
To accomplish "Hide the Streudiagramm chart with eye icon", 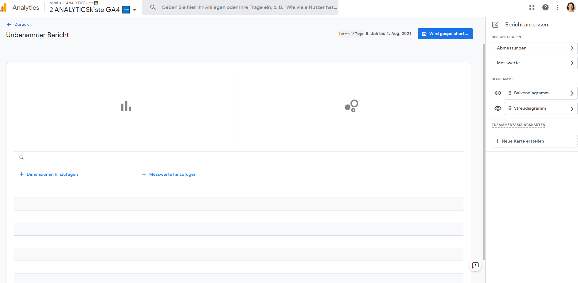I will pyautogui.click(x=498, y=108).
